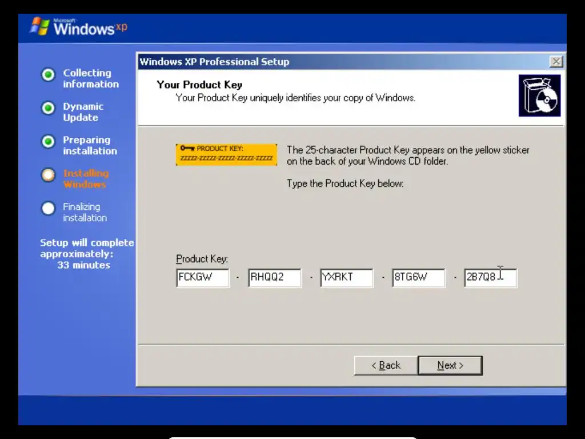Viewport: 585px width, 439px height.
Task: Click the Finalizing installation step indicator
Action: [x=48, y=208]
